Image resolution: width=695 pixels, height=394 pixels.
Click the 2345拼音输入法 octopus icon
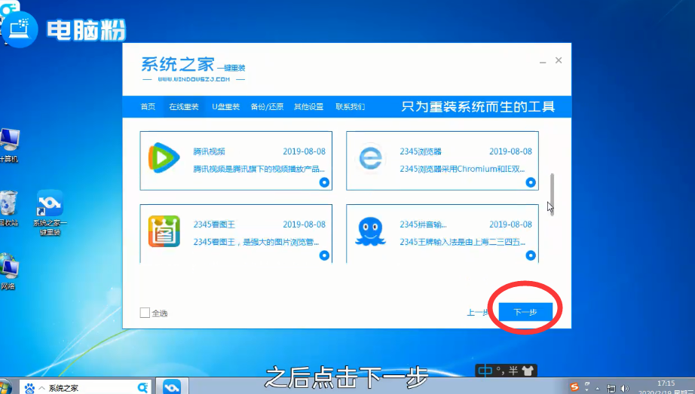point(371,231)
